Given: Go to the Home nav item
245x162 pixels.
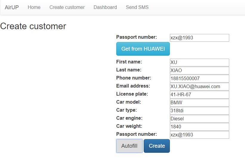Looking at the screenshot, I should tap(34, 7).
